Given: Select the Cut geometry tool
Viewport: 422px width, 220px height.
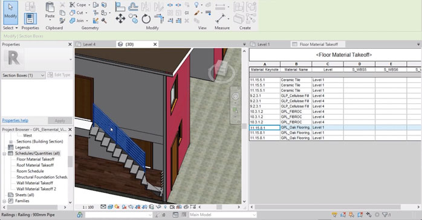Looking at the screenshot, I should [79, 13].
